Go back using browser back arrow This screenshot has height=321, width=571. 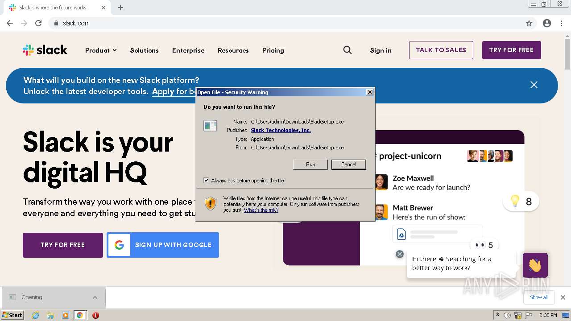point(10,23)
